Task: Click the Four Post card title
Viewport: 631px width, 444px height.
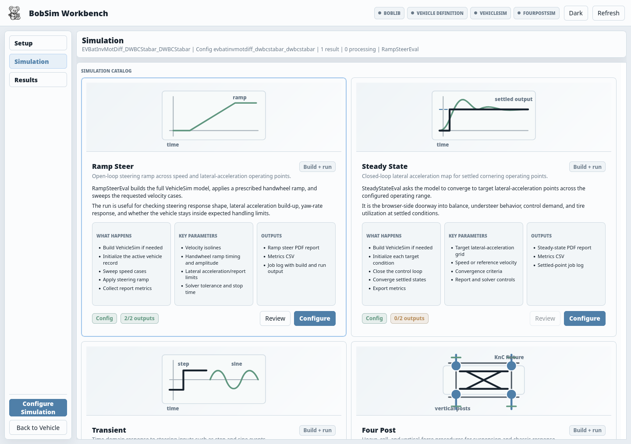Action: click(x=379, y=430)
